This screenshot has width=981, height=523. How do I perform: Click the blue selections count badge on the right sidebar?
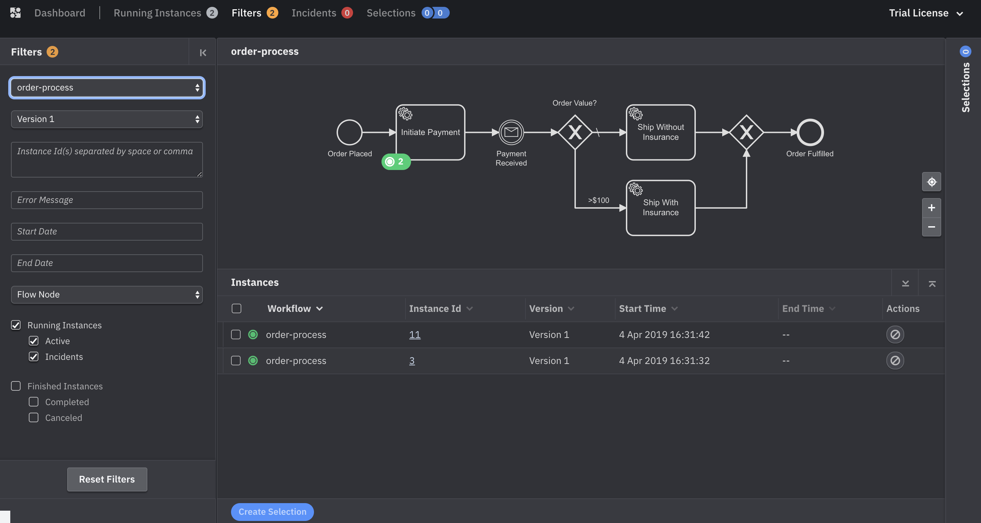[x=965, y=51]
